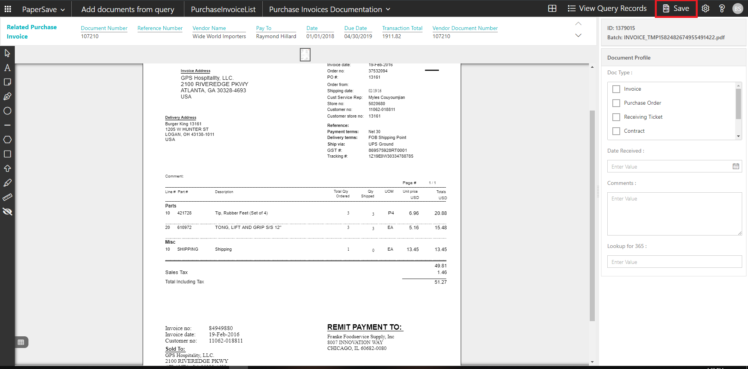Toggle annotation visibility with the eye icon
This screenshot has height=369, width=748.
pos(7,212)
